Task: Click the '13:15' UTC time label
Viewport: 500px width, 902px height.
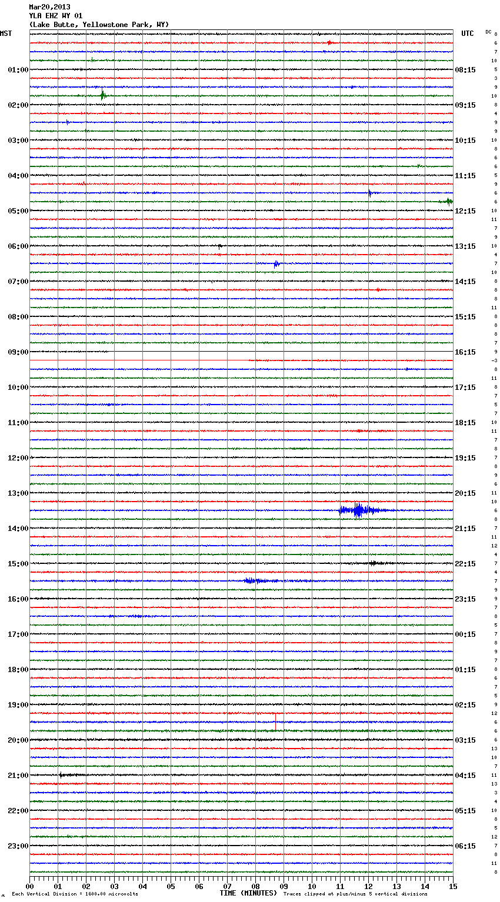Action: pos(465,246)
